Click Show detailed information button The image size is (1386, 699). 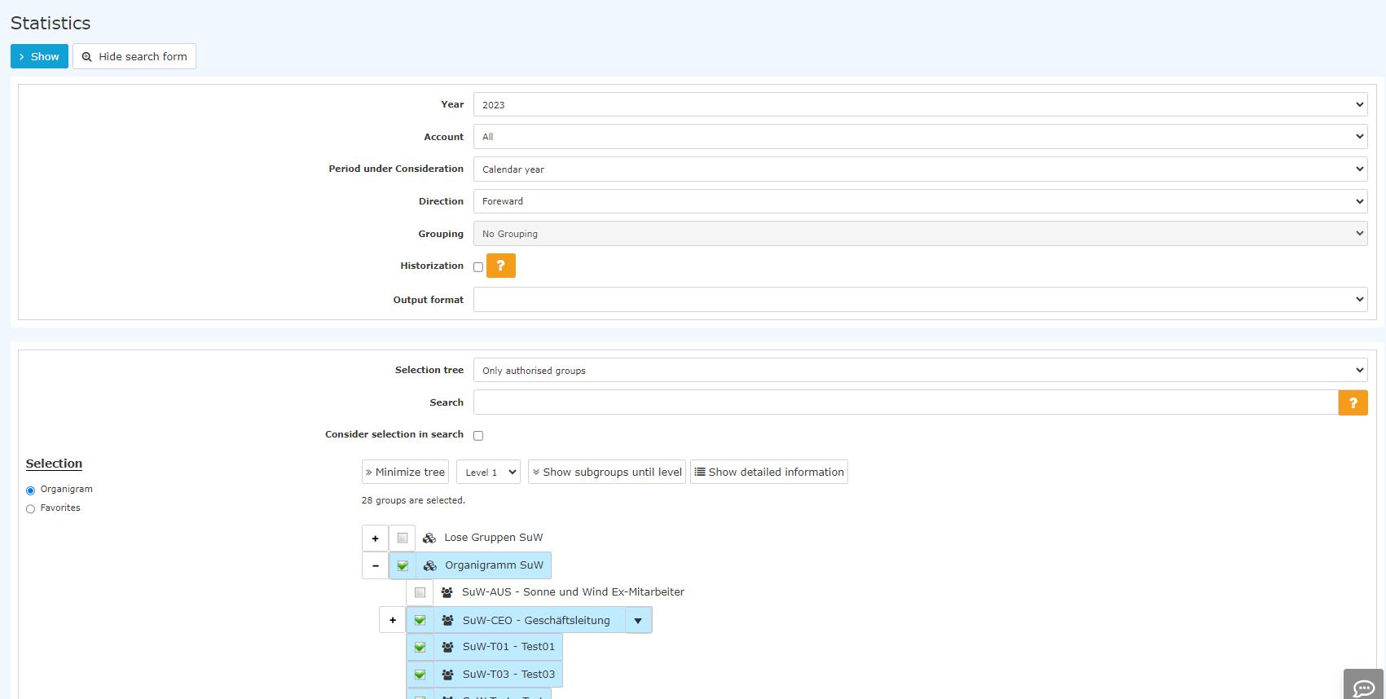coord(769,472)
